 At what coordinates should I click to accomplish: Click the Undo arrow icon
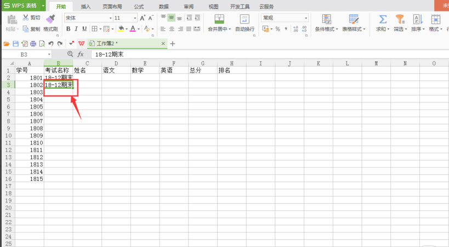click(x=51, y=43)
